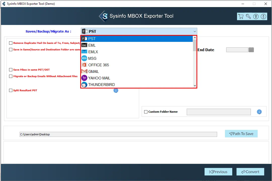Choose OFFICE 365 from the list

pos(137,65)
